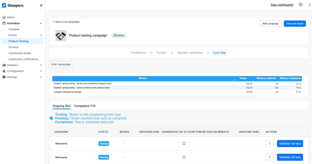Click the Mission column sort arrow

click(x=235, y=80)
